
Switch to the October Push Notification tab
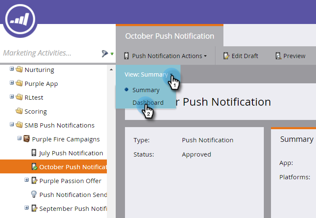click(170, 36)
